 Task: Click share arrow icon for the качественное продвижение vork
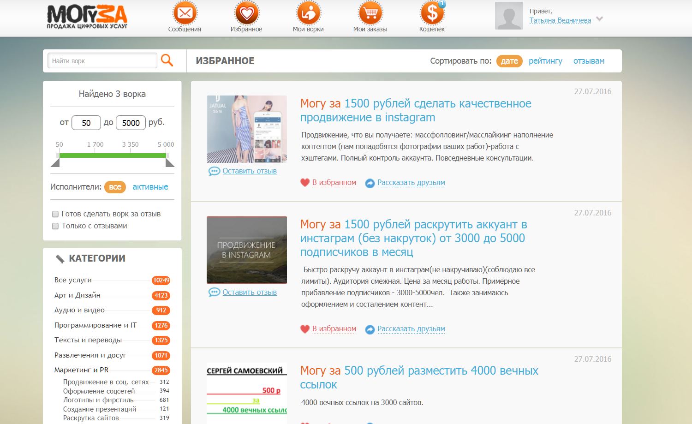coord(370,183)
